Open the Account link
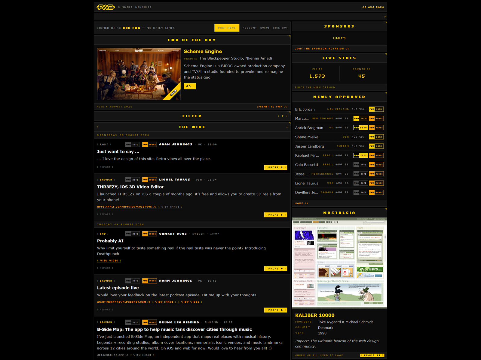The height and width of the screenshot is (360, 481). [250, 28]
